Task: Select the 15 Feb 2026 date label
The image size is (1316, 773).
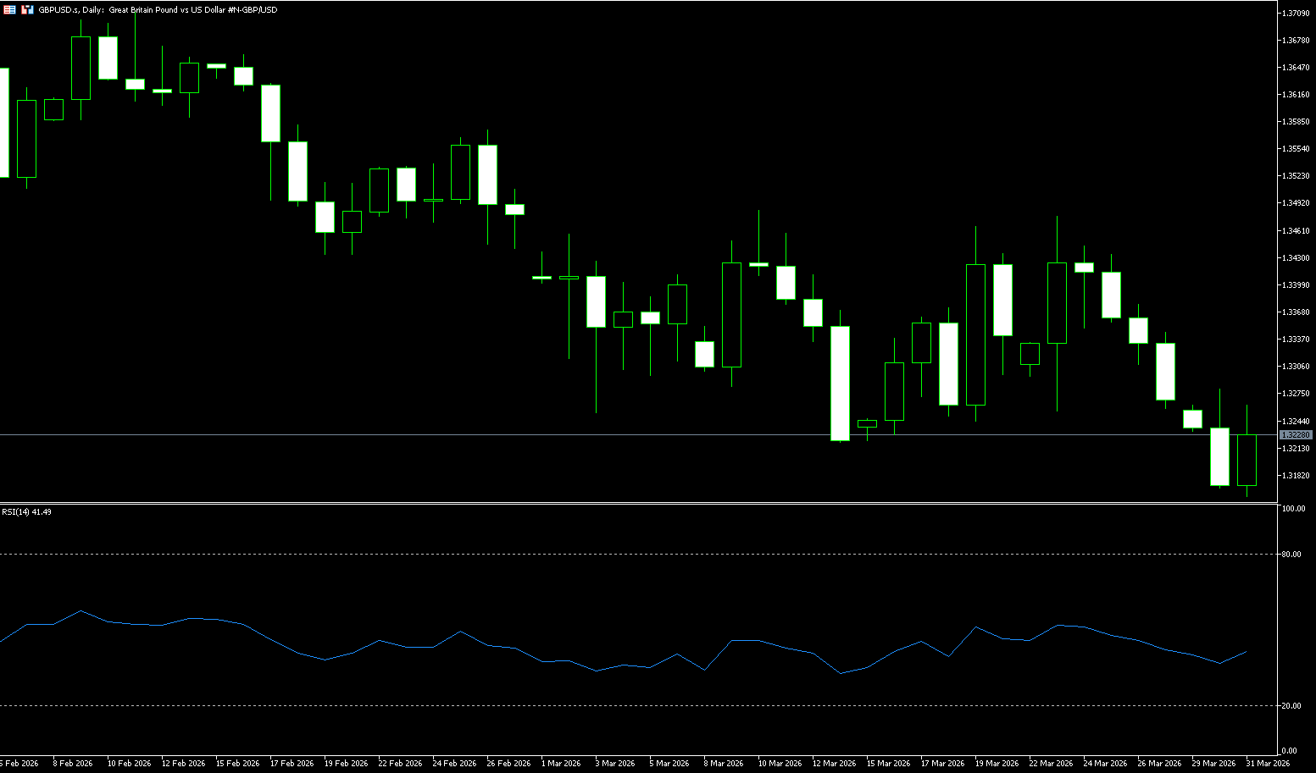Action: pyautogui.click(x=237, y=764)
